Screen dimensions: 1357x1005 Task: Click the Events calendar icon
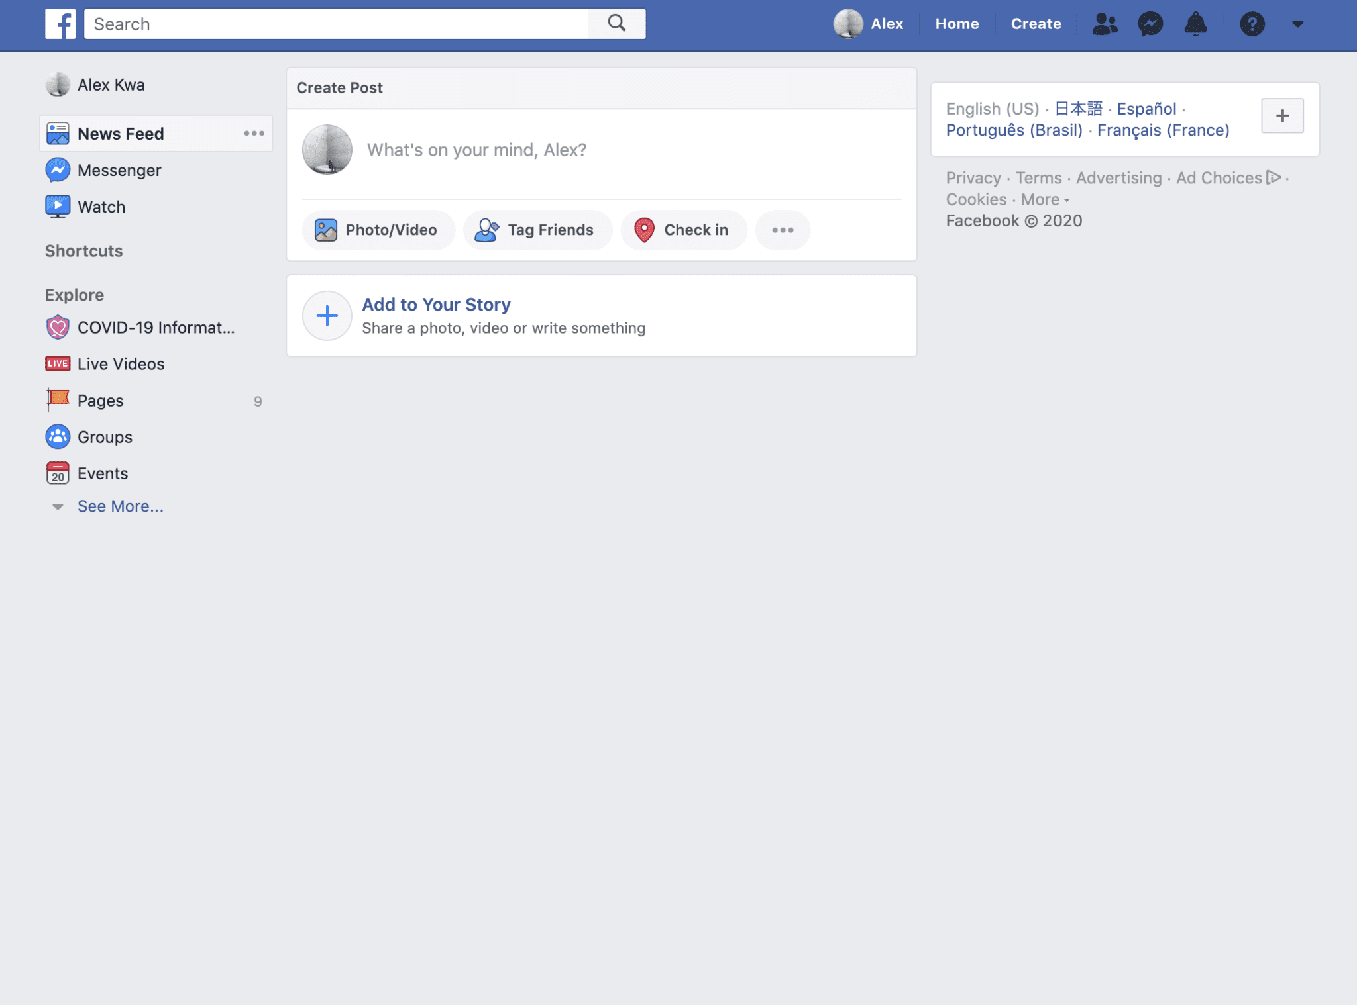tap(58, 473)
